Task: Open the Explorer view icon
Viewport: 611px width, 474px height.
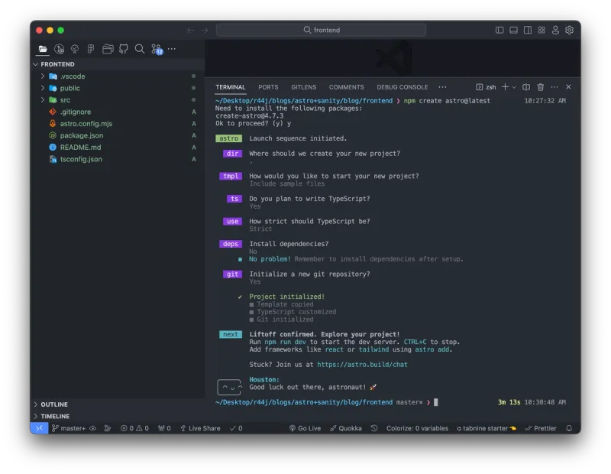Action: tap(43, 49)
